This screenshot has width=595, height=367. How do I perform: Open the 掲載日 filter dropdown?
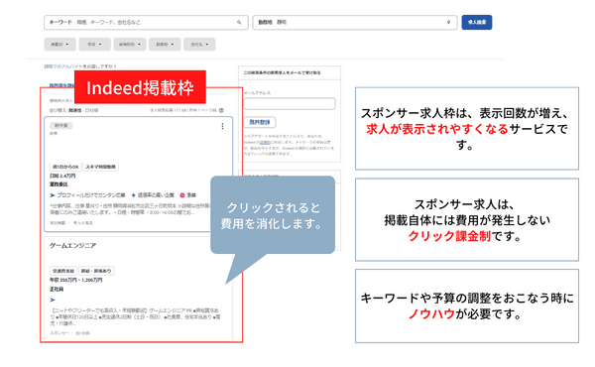tap(59, 45)
